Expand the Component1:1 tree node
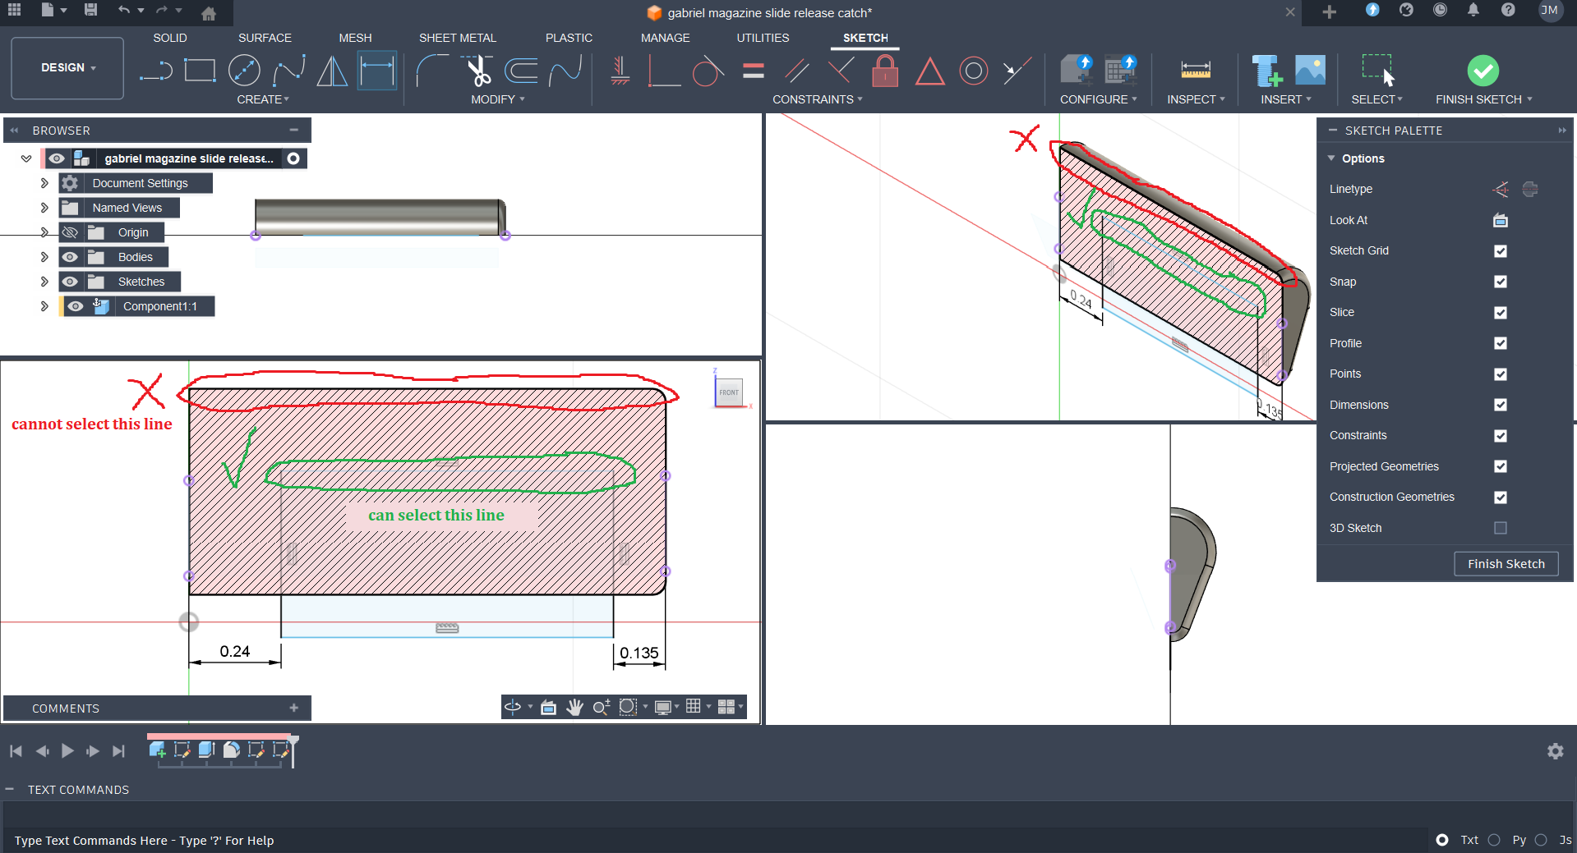 pyautogui.click(x=44, y=306)
